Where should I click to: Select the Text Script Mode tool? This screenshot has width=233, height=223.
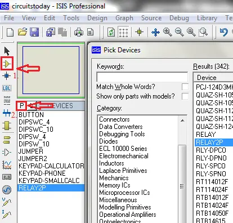click(x=7, y=100)
